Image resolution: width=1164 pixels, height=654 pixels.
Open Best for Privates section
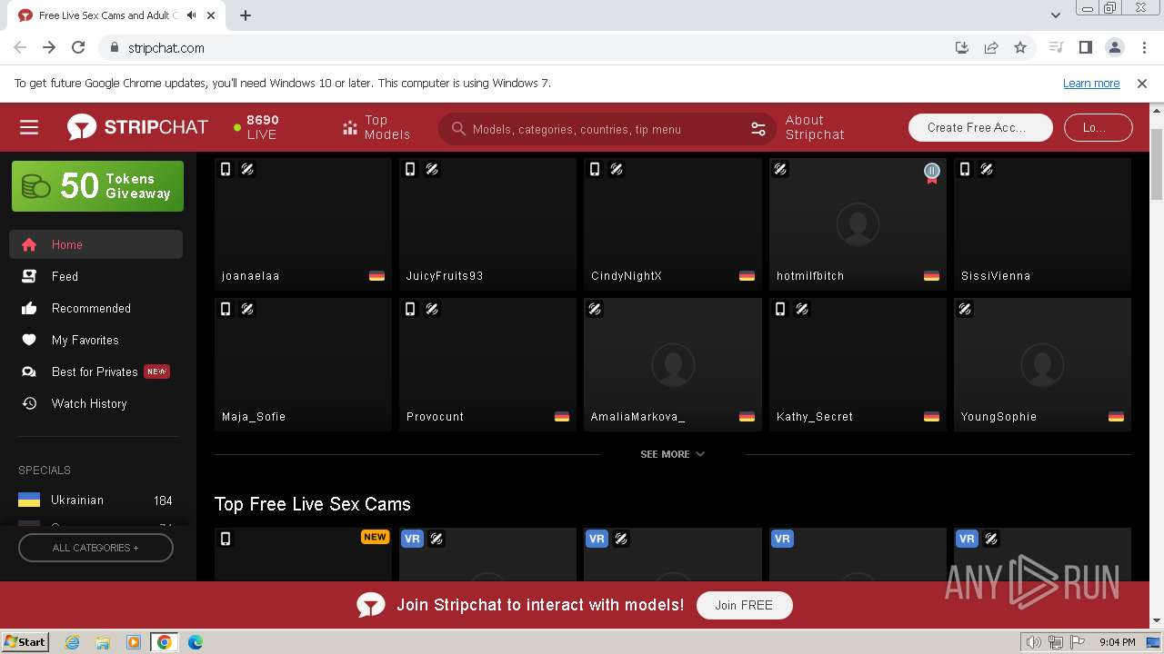96,372
